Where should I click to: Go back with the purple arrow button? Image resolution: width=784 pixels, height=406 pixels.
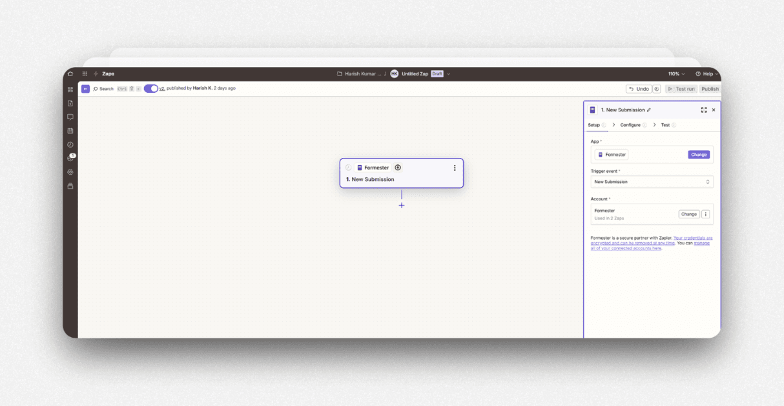[x=85, y=89]
